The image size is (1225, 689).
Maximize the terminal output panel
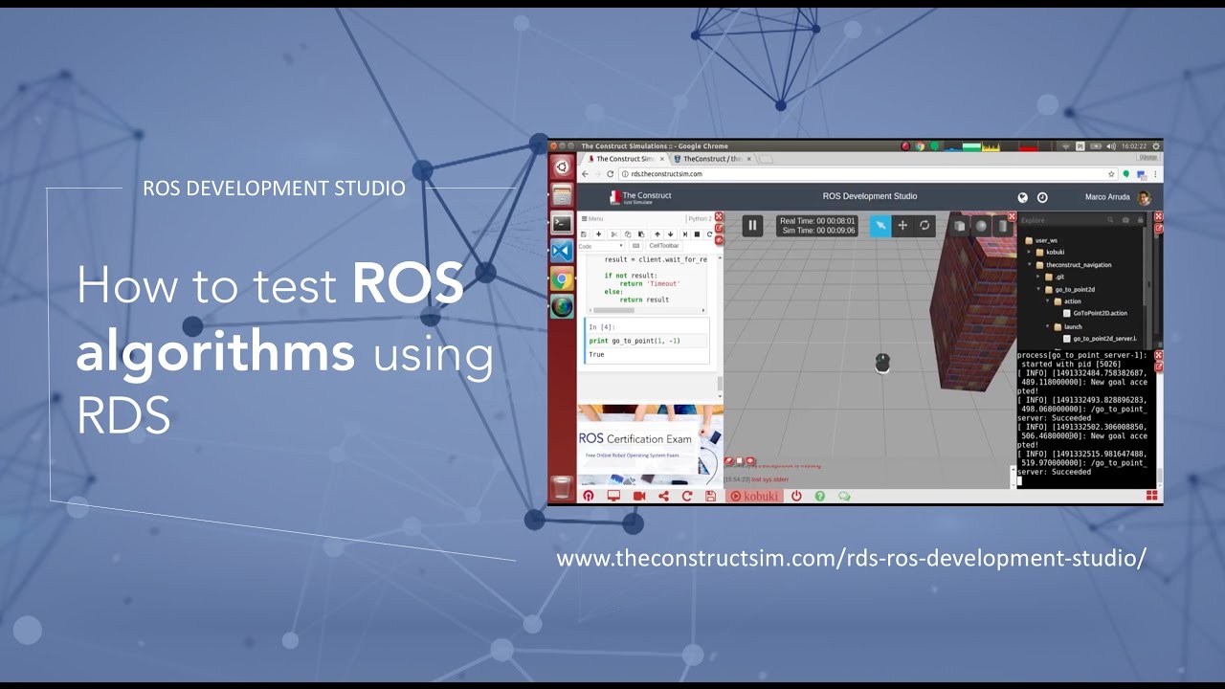point(1158,355)
